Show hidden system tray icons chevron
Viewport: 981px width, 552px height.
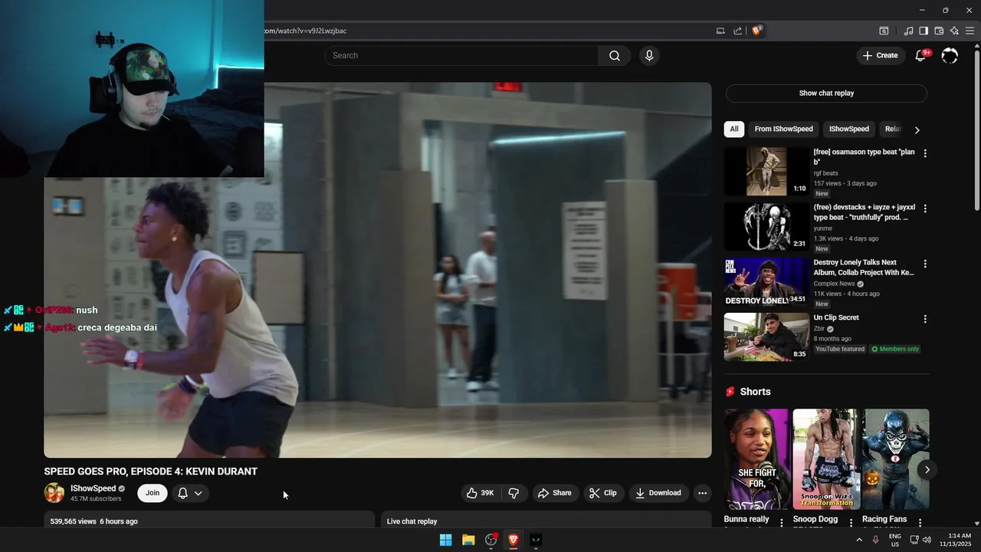(x=859, y=540)
